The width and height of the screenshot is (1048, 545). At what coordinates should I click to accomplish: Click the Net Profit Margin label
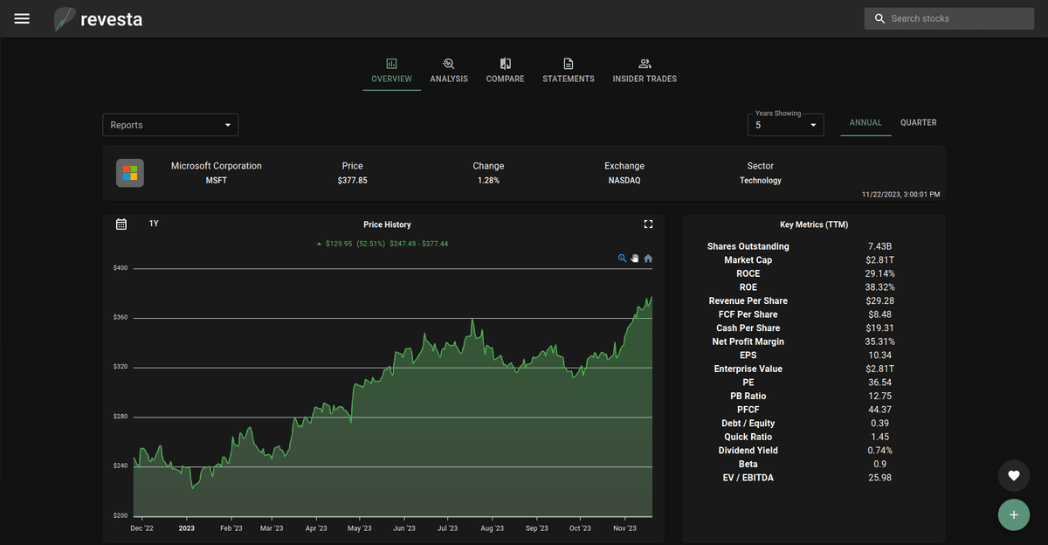pyautogui.click(x=748, y=341)
